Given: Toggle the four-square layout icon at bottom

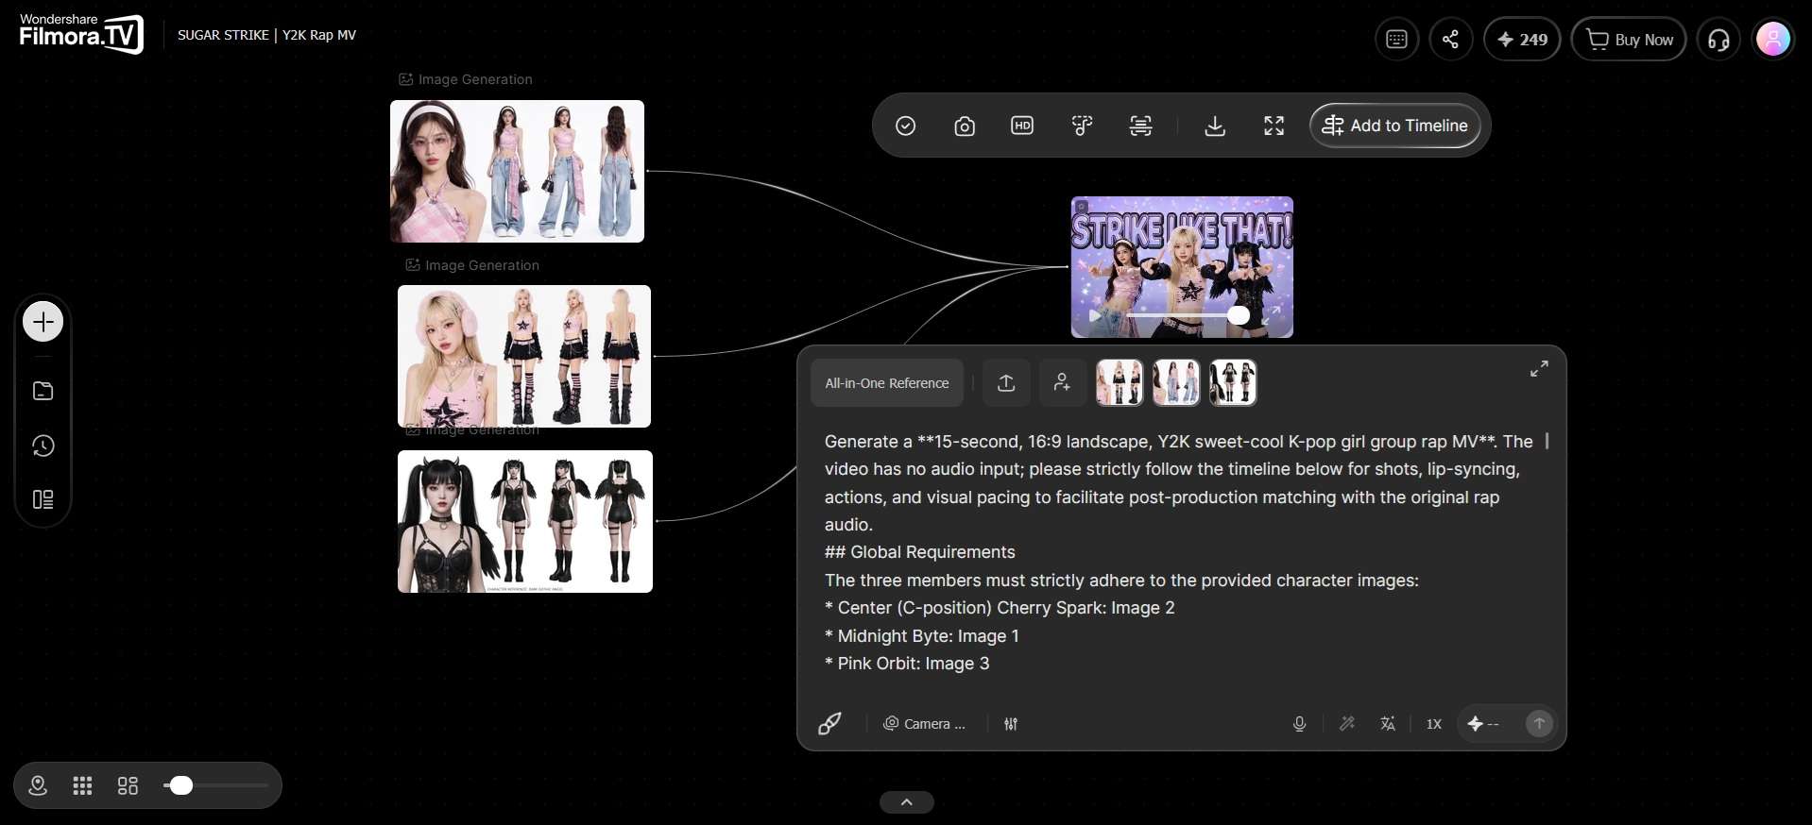Looking at the screenshot, I should pos(128,785).
